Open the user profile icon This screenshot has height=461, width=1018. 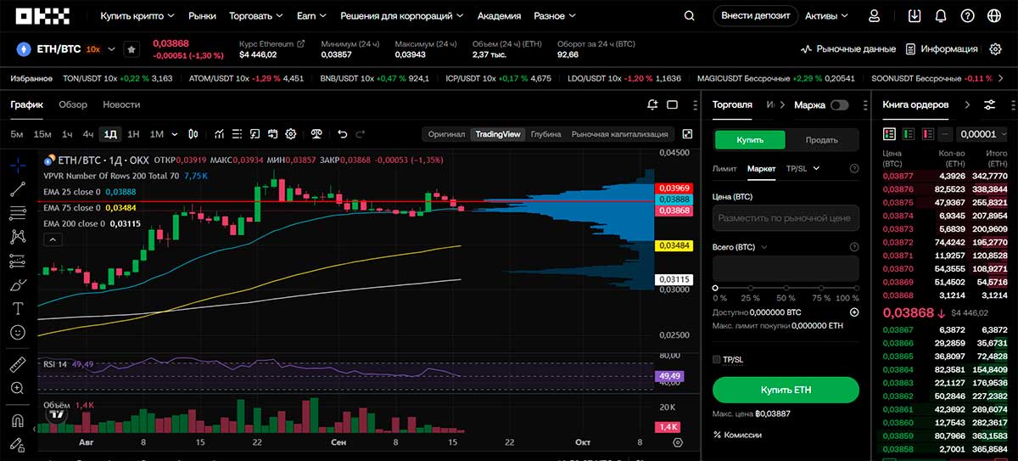click(875, 16)
